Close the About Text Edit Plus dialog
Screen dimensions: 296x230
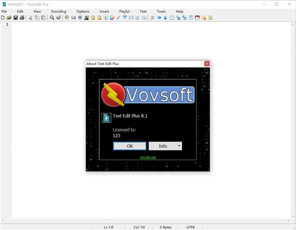[x=207, y=64]
